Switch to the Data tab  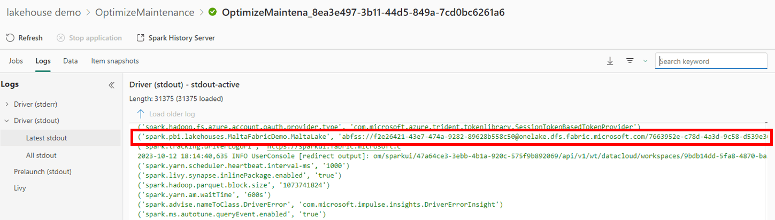point(70,61)
